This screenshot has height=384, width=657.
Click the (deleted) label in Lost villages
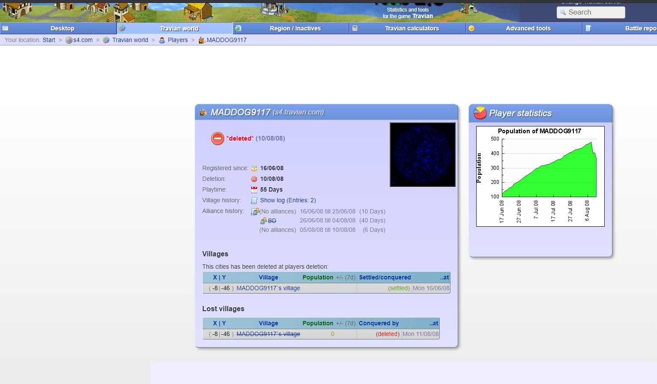[388, 334]
